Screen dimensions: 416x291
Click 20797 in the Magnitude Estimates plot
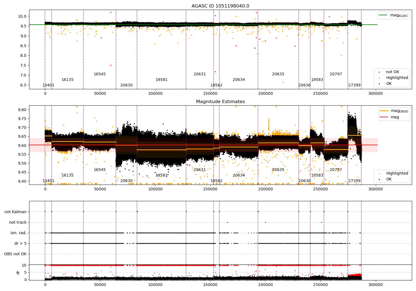pyautogui.click(x=336, y=170)
